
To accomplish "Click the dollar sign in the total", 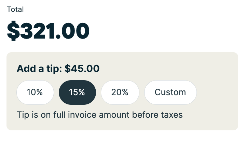I will click(13, 31).
